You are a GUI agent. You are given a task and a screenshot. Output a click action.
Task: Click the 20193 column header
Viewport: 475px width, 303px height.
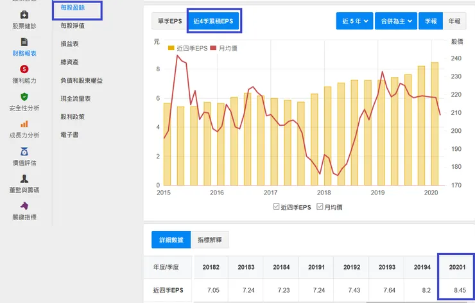(387, 267)
